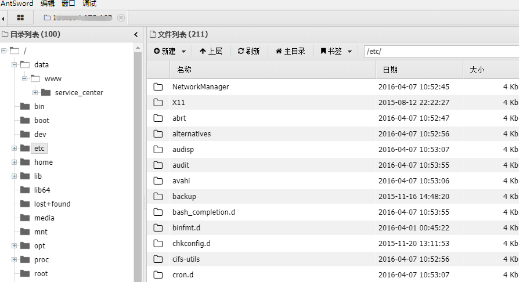
Task: Click the audit folder icon
Action: [158, 165]
